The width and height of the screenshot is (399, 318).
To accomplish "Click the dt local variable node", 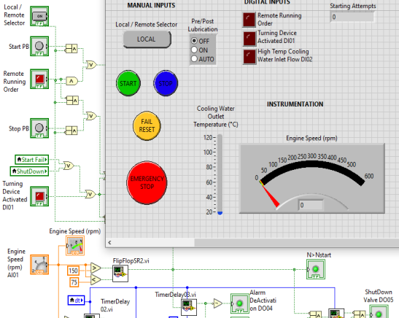I will pyautogui.click(x=76, y=300).
